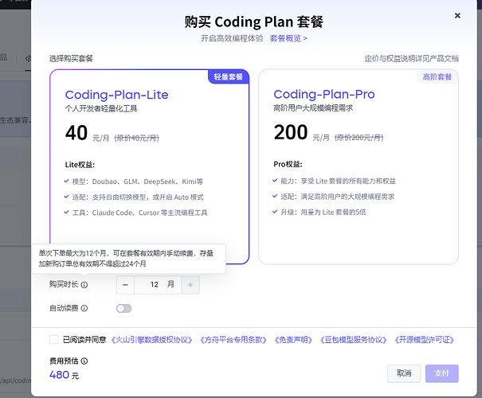Click the 单次下单最大为12个月 tooltip
The height and width of the screenshot is (398, 482).
pyautogui.click(x=129, y=259)
